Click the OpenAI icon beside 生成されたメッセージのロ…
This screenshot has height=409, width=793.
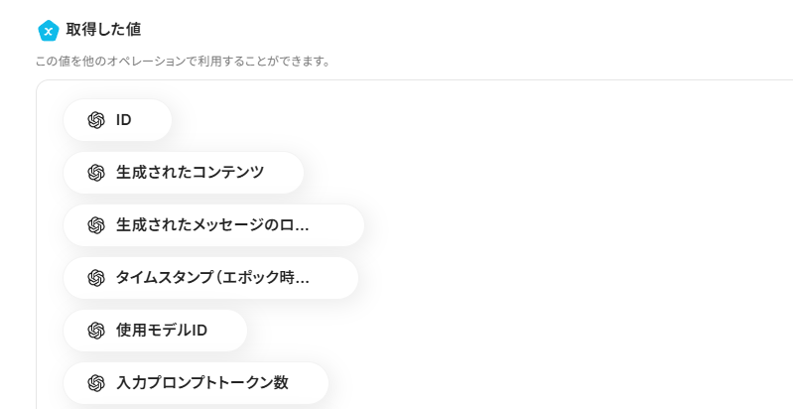(96, 225)
